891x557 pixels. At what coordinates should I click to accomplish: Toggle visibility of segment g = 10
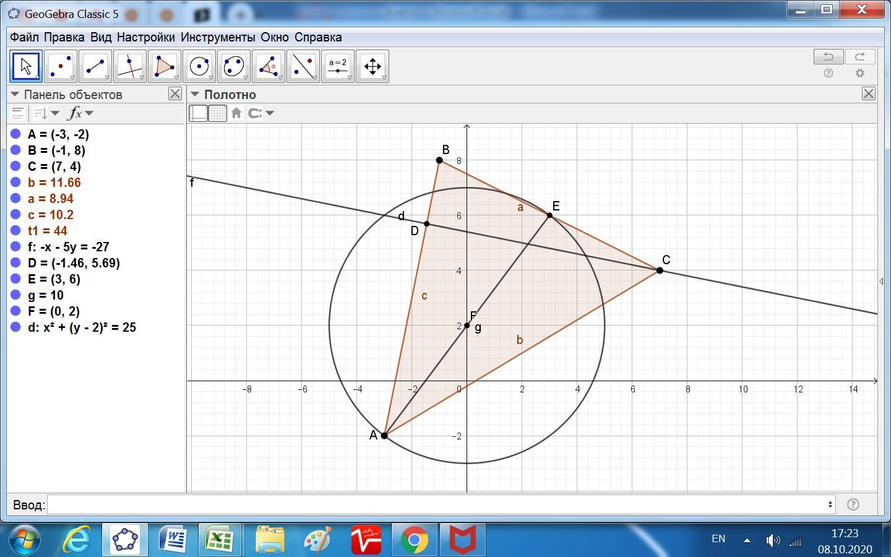(16, 295)
